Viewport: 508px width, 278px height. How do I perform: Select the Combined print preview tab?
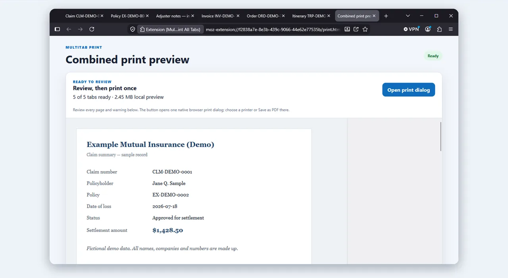354,16
